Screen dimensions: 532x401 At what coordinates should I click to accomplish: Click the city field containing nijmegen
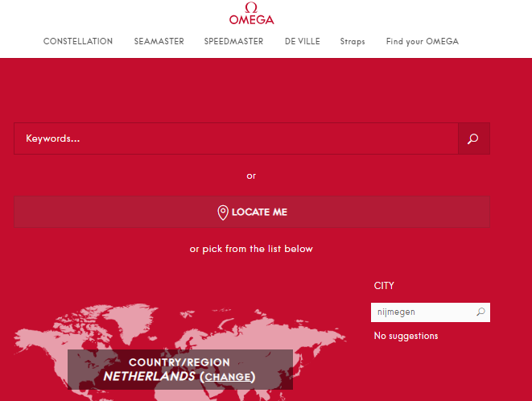[x=431, y=312]
